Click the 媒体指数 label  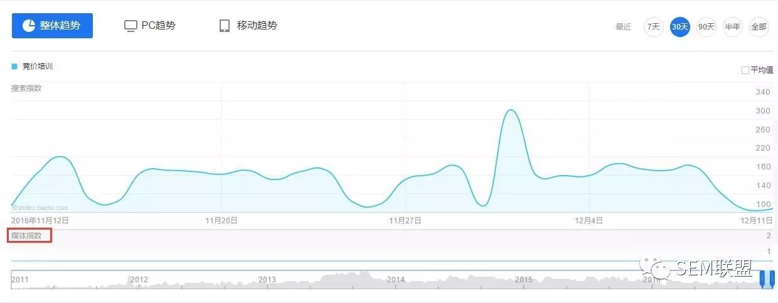26,236
